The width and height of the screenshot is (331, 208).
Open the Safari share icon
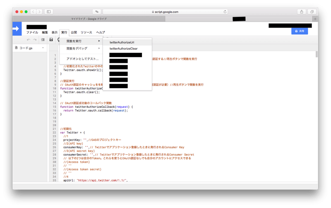tap(302, 12)
